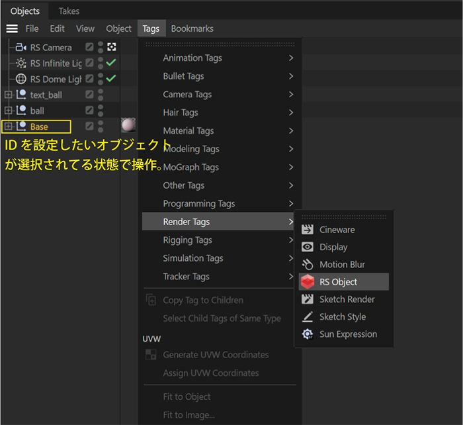
Task: Click the RS Object red cube icon
Action: (308, 282)
